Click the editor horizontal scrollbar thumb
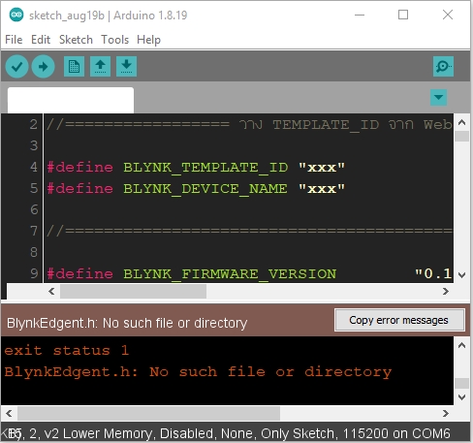This screenshot has width=473, height=443. point(133,292)
